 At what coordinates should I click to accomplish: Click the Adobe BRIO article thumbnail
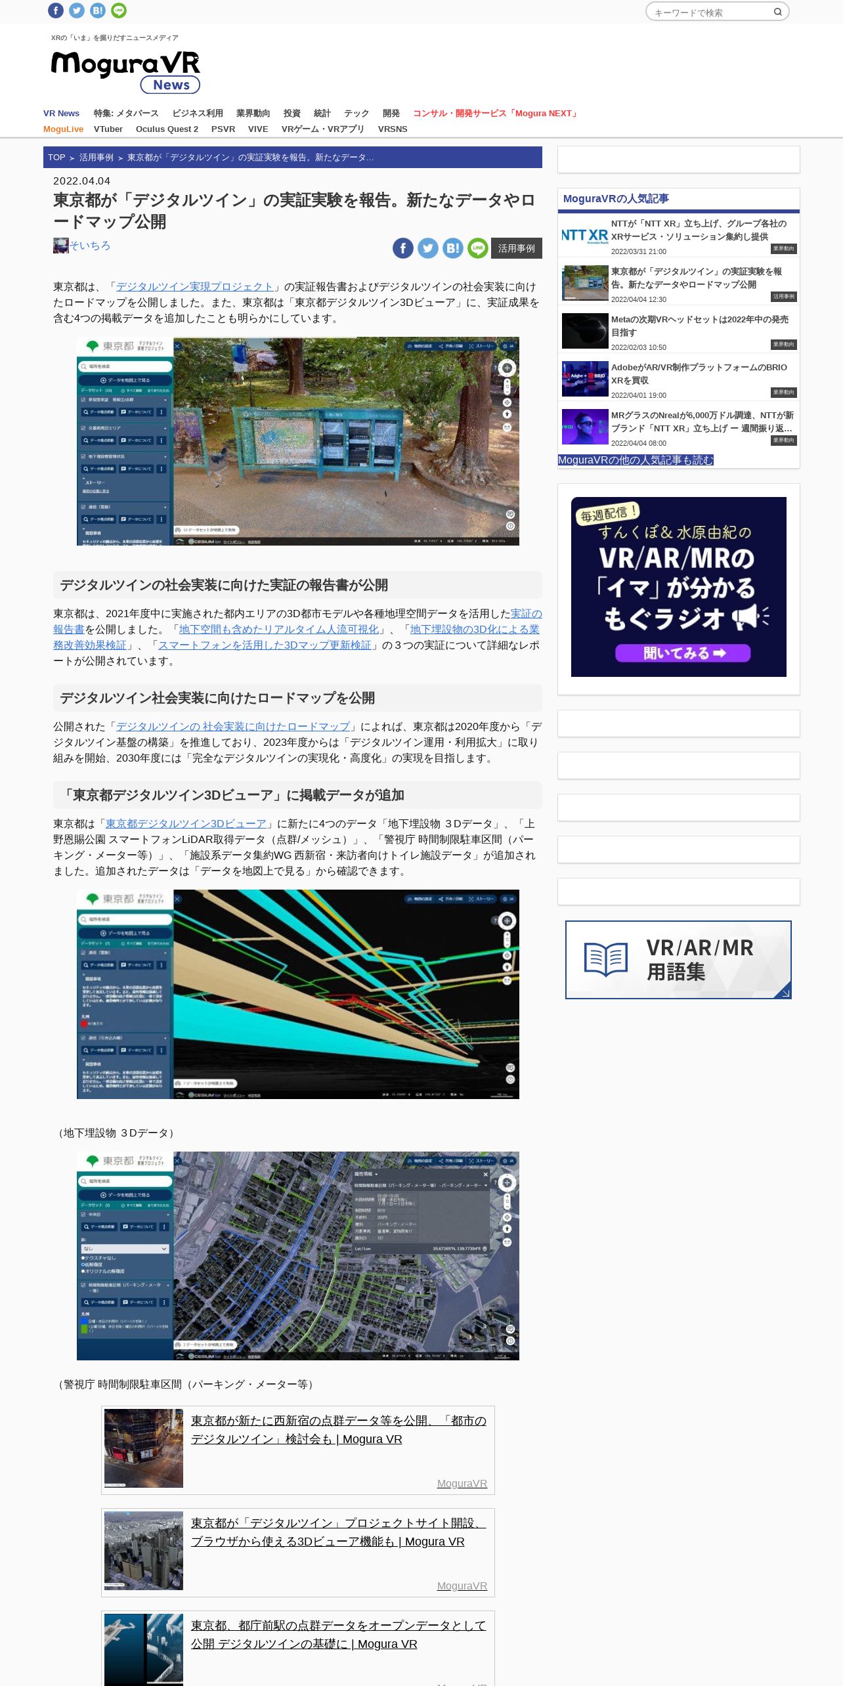coord(585,379)
